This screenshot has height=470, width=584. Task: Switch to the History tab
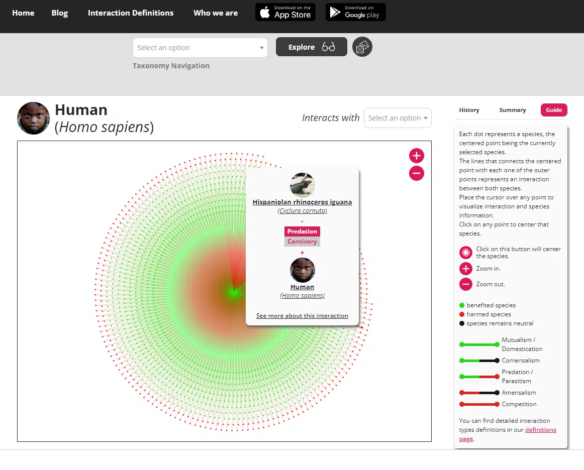coord(469,110)
